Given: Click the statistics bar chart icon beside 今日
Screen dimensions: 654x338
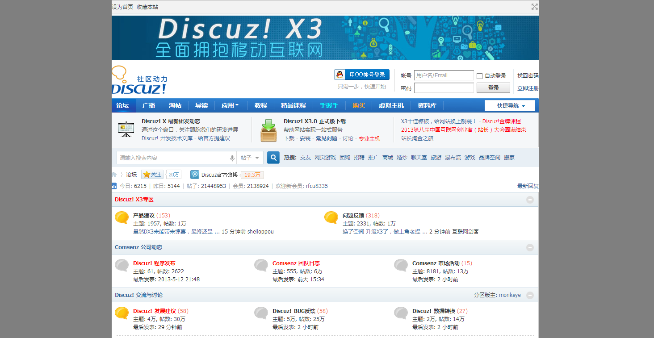Looking at the screenshot, I should [114, 186].
